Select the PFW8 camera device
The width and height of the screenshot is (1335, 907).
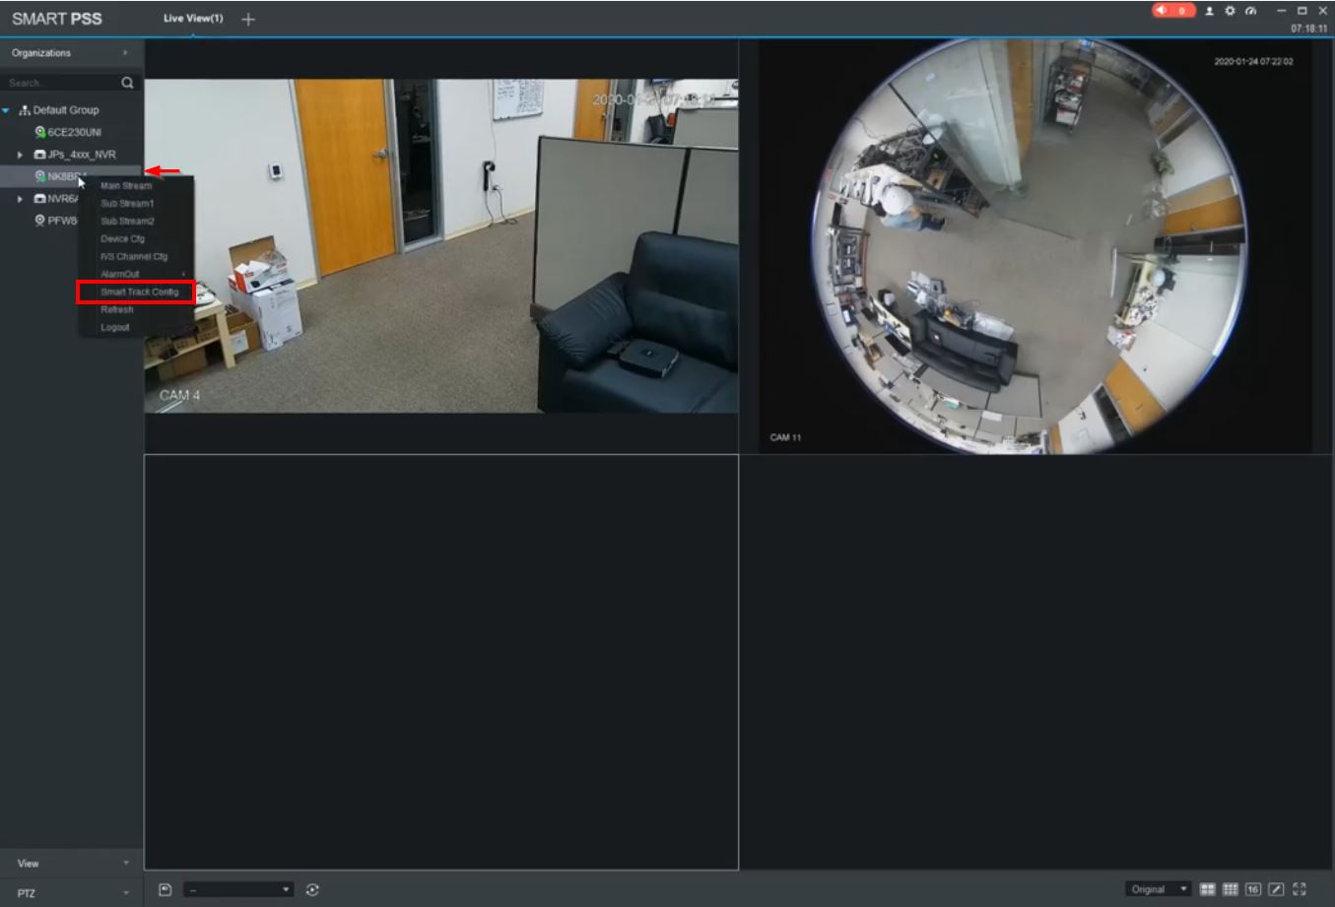pos(56,221)
